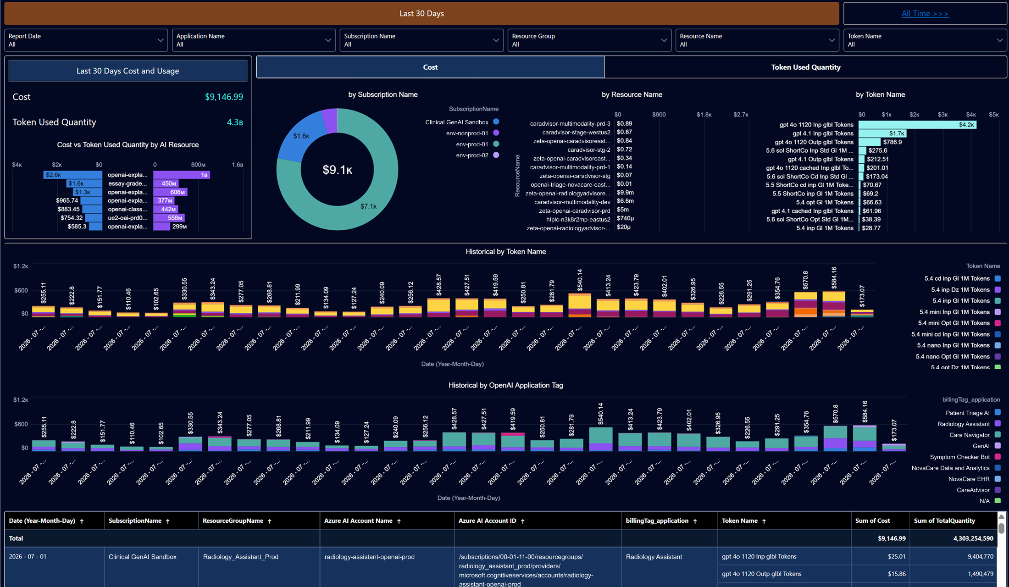1009x587 pixels.
Task: Click the table vertical scrollbar thumb
Action: coord(1002,528)
